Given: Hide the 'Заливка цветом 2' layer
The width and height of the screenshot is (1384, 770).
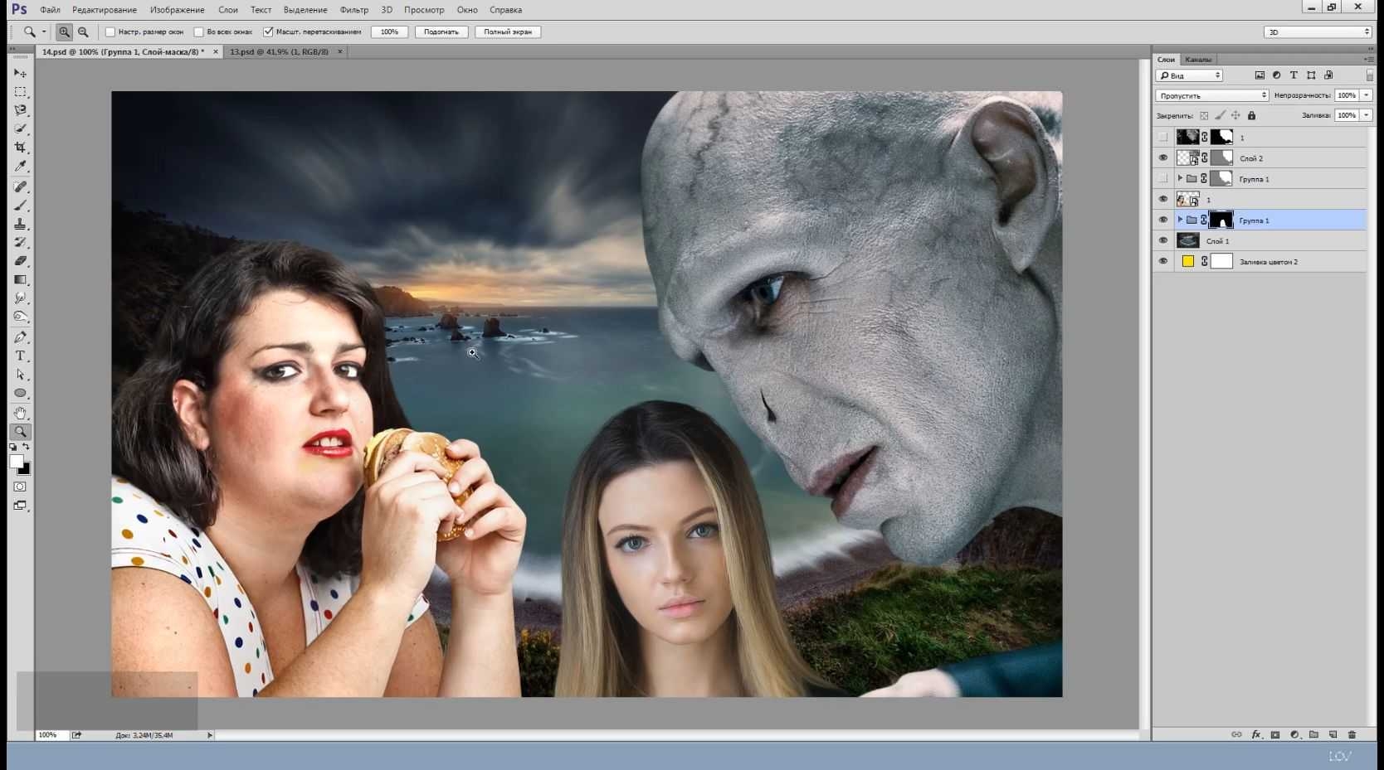Looking at the screenshot, I should (1162, 261).
